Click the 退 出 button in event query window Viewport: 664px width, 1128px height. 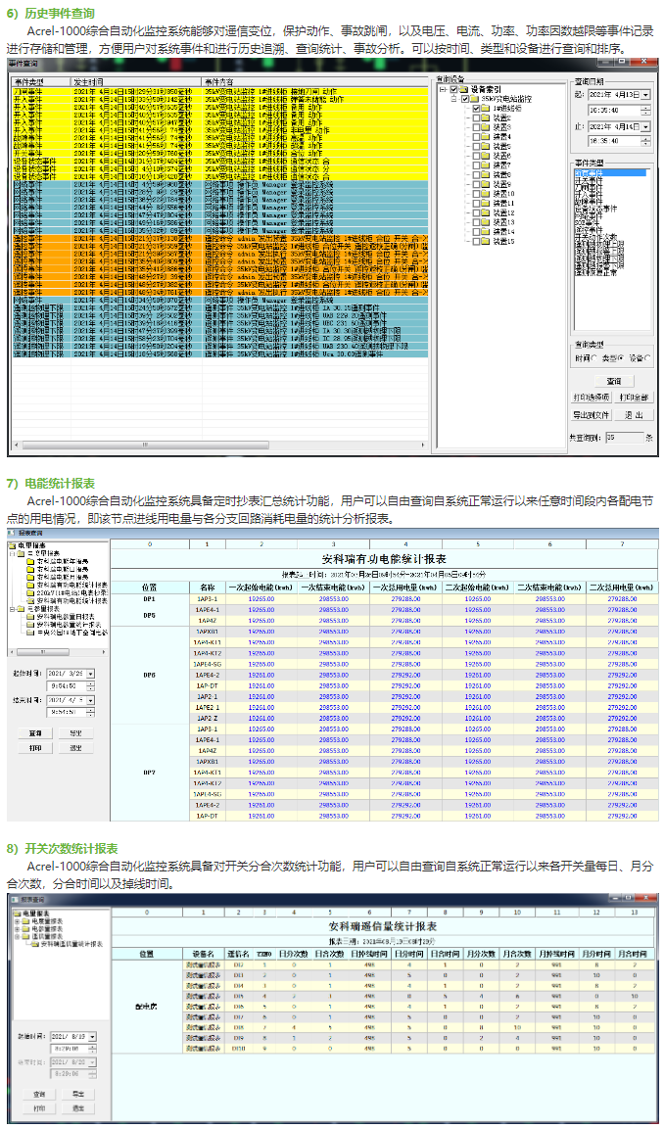634,415
